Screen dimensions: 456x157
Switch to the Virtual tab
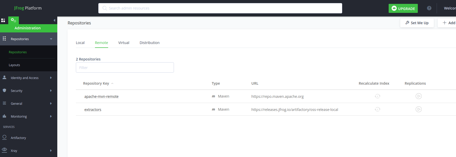pos(124,43)
